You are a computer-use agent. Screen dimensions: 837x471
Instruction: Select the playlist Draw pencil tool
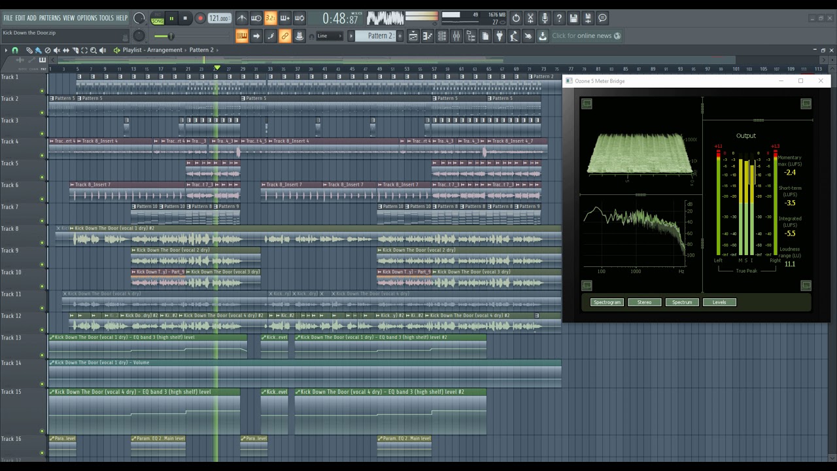(29, 50)
